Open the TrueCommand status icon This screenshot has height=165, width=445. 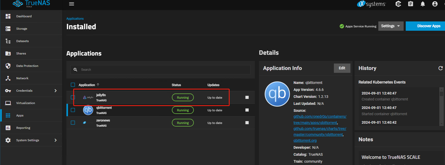point(398,4)
